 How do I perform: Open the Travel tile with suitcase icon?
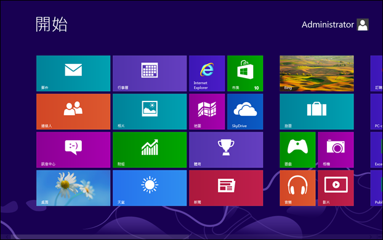(316, 111)
